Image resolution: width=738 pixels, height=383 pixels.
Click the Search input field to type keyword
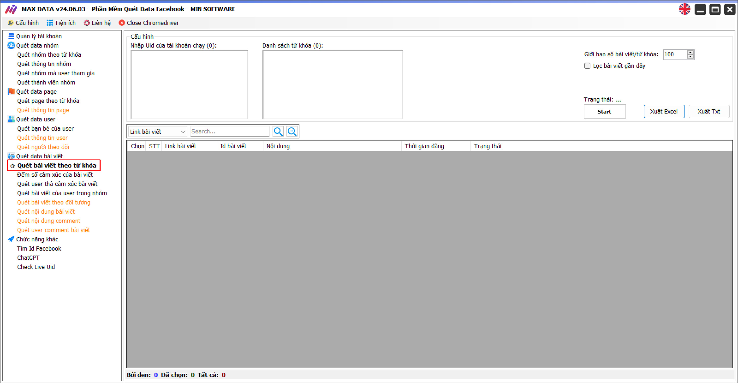[x=230, y=131]
